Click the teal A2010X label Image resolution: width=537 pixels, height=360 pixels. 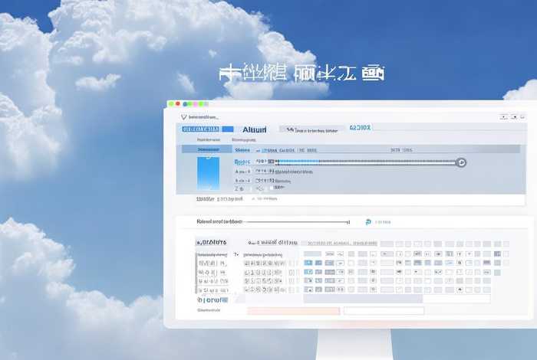tap(360, 128)
